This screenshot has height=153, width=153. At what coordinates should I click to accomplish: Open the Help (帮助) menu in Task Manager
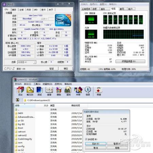click(x=113, y=4)
